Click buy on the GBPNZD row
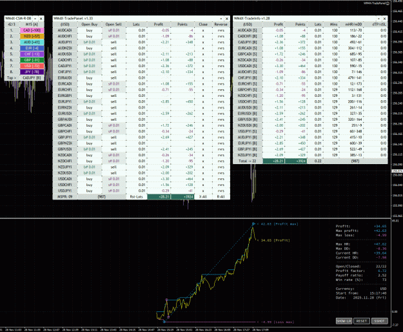This screenshot has width=403, height=332. [89, 143]
